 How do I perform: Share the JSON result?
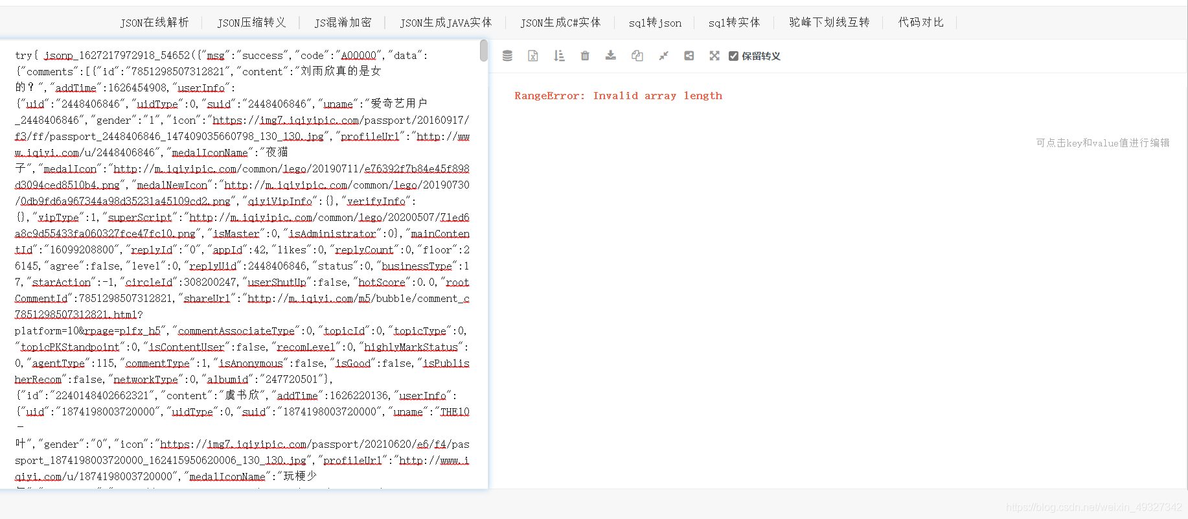coord(689,56)
